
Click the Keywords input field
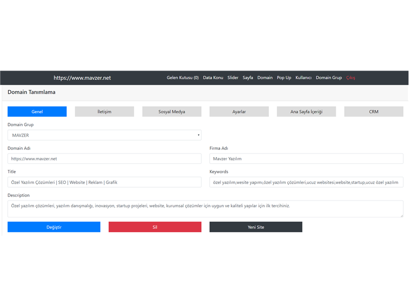pos(306,182)
